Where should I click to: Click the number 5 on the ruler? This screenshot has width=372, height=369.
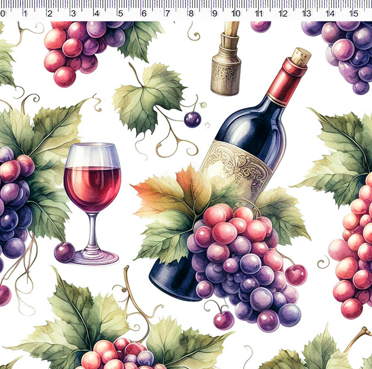click(120, 14)
